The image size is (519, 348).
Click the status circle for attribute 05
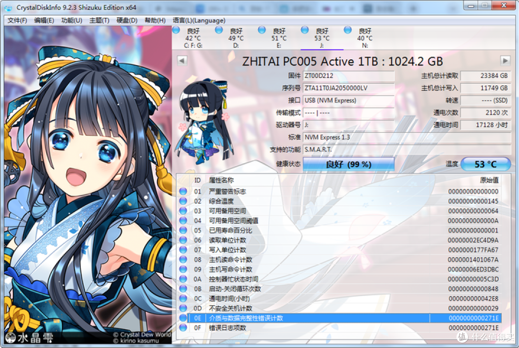click(x=183, y=230)
